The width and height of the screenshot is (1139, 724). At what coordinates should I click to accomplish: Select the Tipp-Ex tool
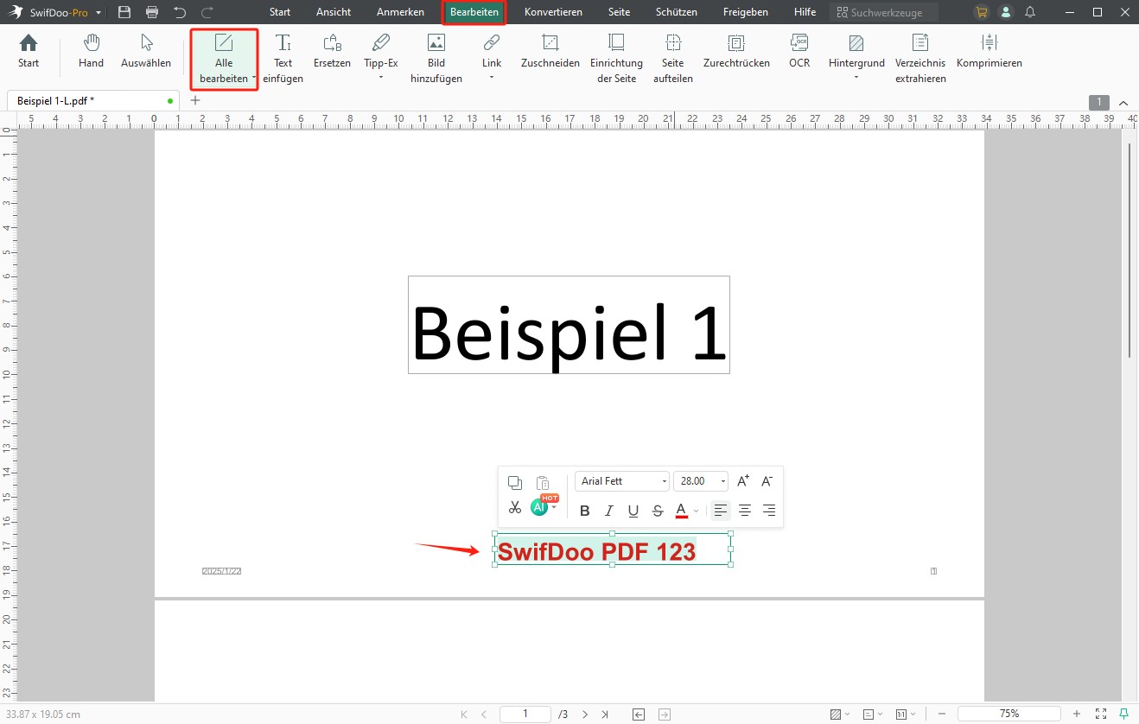380,52
